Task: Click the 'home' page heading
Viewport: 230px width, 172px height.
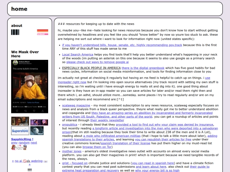Action: pyautogui.click(x=19, y=9)
